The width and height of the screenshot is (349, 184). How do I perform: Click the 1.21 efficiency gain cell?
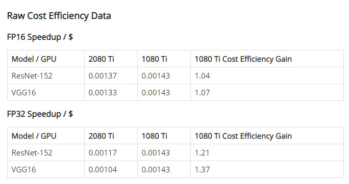click(267, 152)
